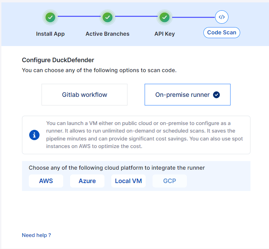
Task: Choose GCP as the cloud platform
Action: pyautogui.click(x=169, y=181)
